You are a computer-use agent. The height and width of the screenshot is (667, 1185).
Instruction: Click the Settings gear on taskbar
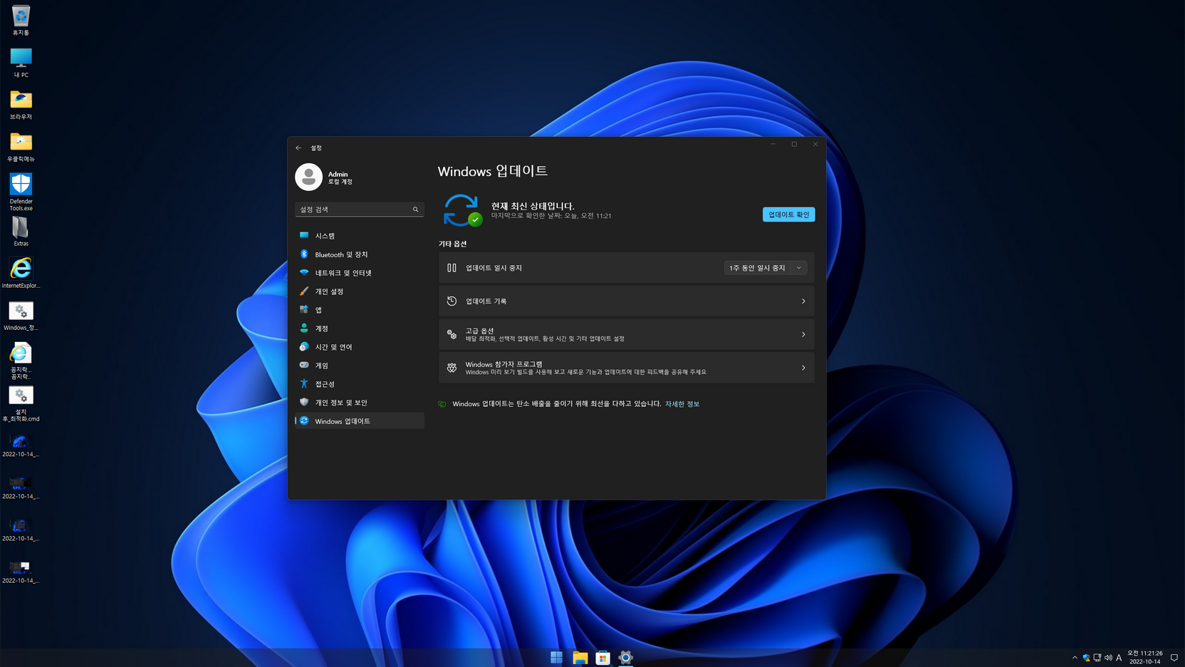625,658
